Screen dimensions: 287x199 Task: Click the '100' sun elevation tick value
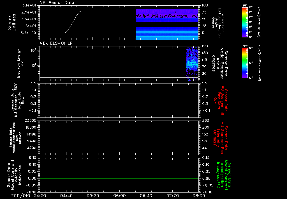[x=205, y=5]
